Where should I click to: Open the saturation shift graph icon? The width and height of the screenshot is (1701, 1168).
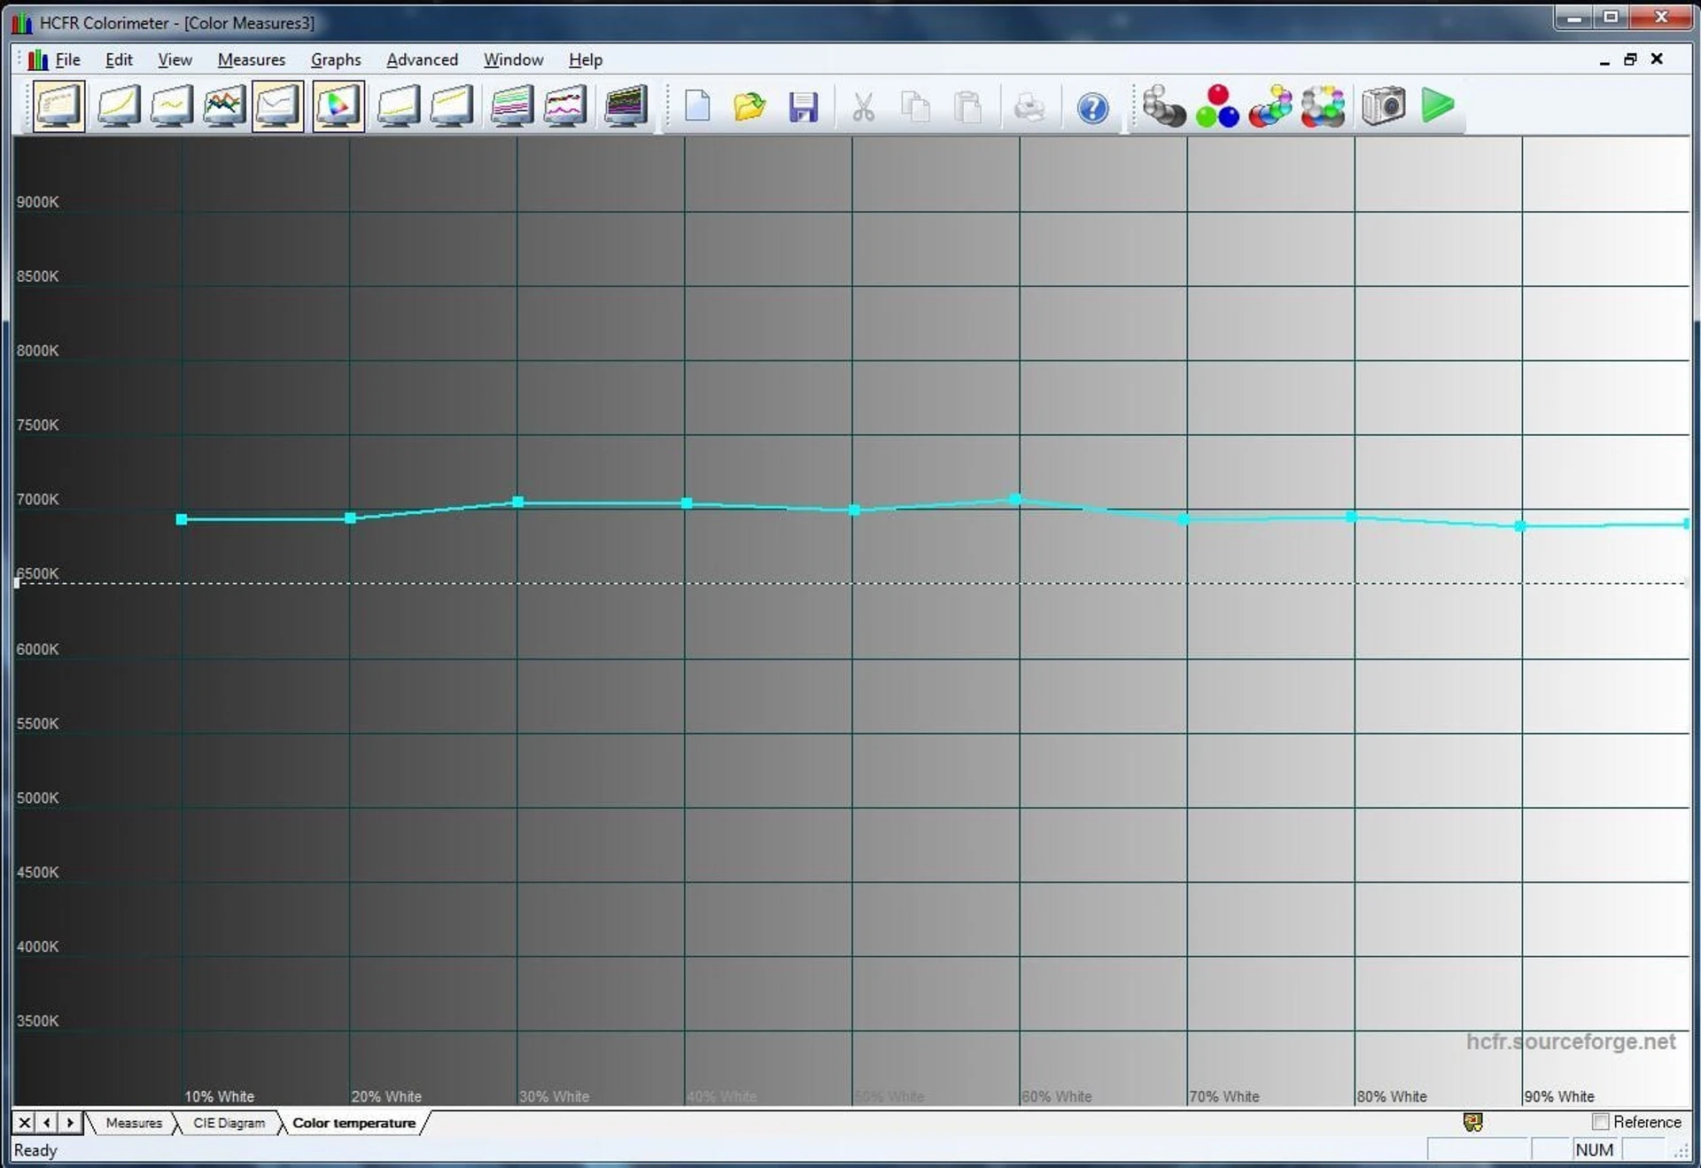pyautogui.click(x=564, y=106)
